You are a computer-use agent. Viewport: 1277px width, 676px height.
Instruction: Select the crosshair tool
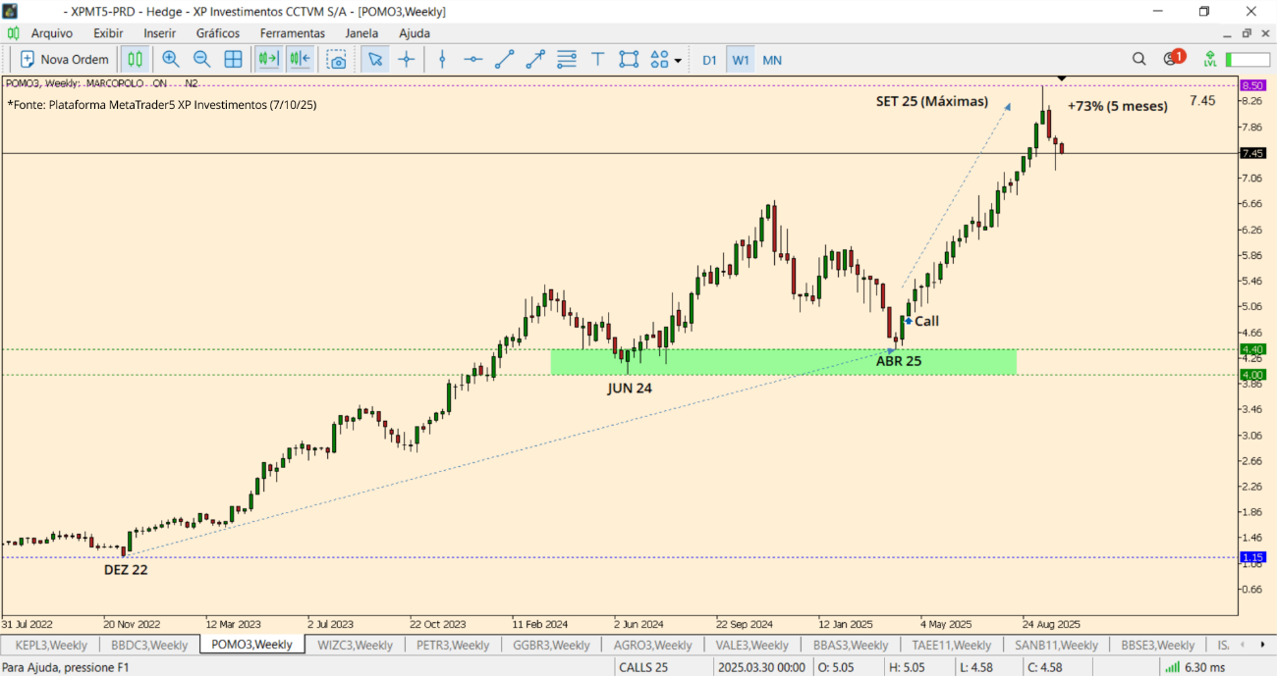click(x=406, y=60)
